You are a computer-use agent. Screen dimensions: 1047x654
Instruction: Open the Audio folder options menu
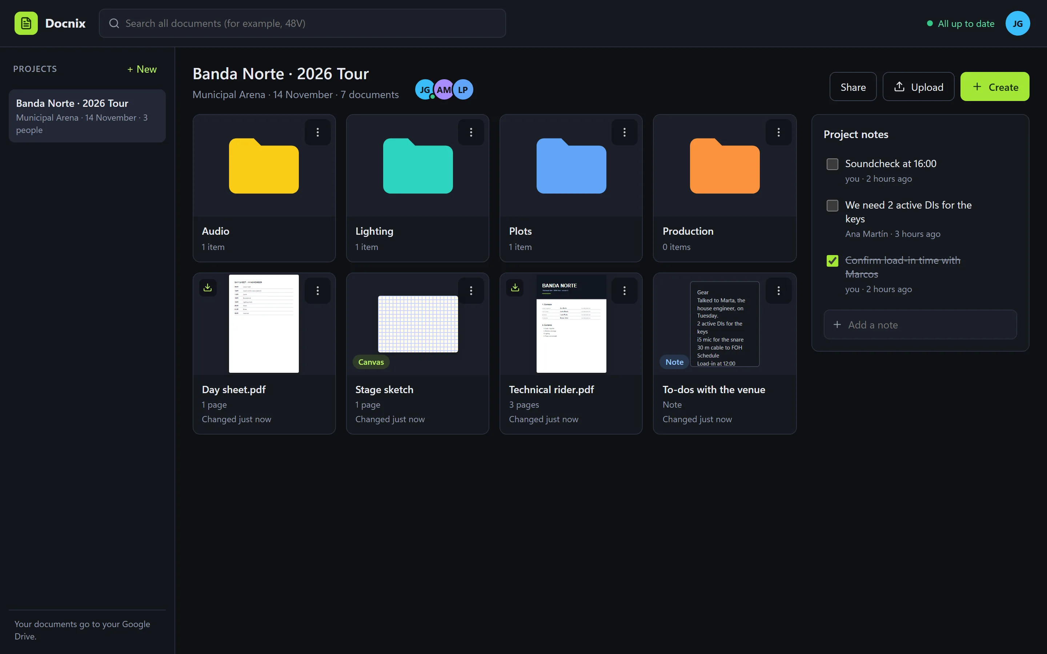pyautogui.click(x=318, y=132)
